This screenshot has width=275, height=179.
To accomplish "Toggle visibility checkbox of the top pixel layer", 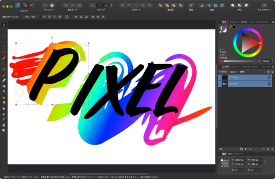I will [269, 78].
